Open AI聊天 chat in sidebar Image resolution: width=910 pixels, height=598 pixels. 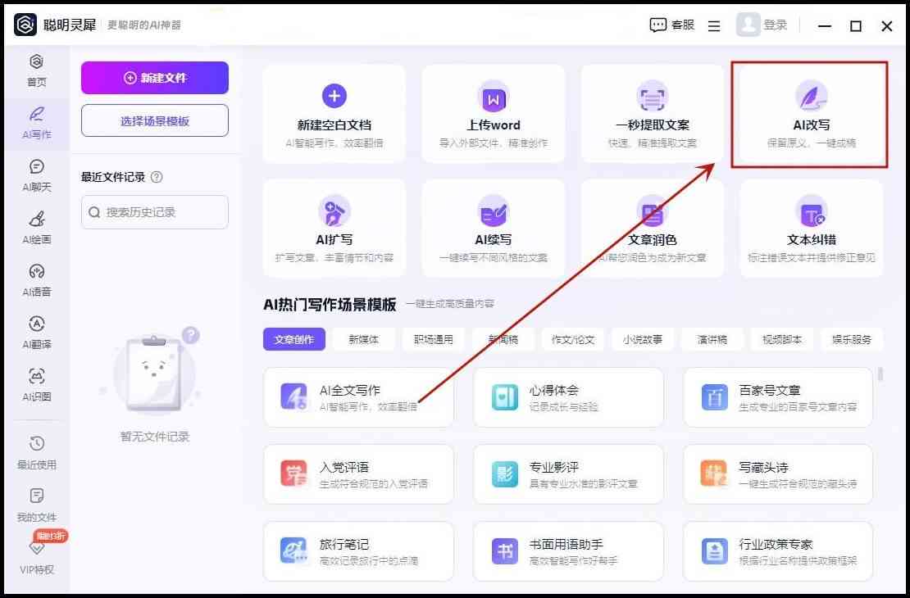click(37, 175)
